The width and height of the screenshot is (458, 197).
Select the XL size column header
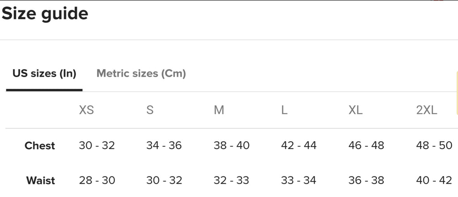356,110
